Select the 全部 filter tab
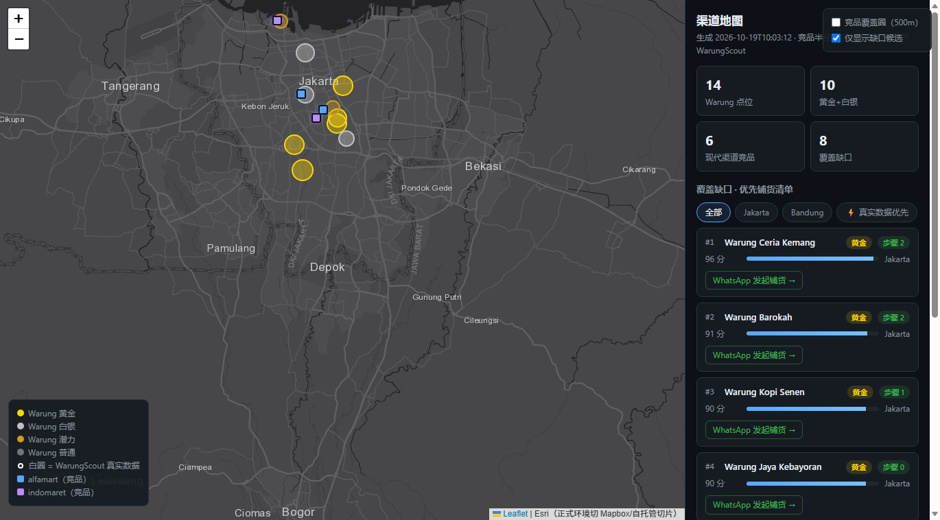The width and height of the screenshot is (940, 520). (714, 213)
